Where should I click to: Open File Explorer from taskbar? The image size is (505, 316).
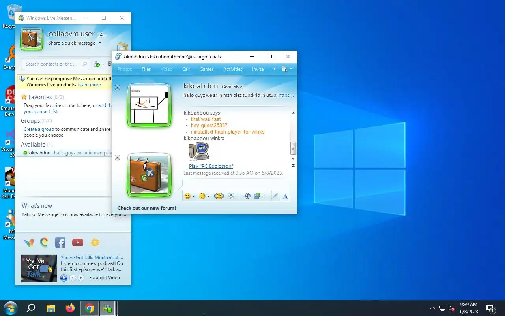coord(51,308)
